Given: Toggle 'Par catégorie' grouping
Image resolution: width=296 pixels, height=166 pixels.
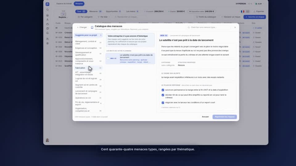Looking at the screenshot, I should (x=85, y=17).
